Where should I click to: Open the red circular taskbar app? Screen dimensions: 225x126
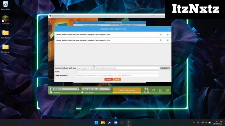[x=122, y=123]
